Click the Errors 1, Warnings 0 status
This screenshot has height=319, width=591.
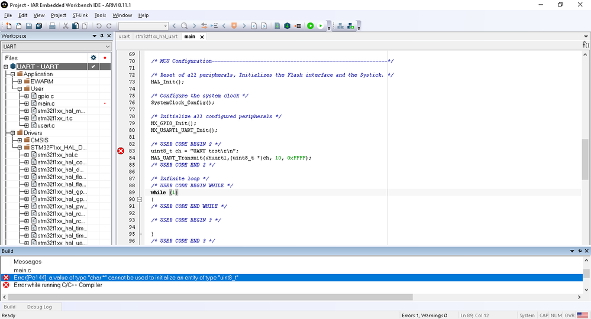(424, 315)
